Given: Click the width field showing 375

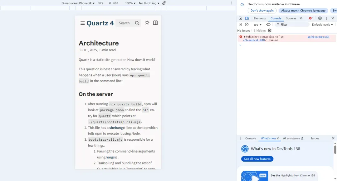Looking at the screenshot, I should (100, 3).
